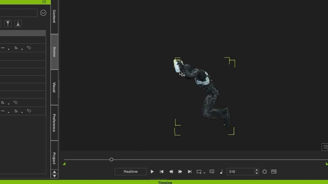Decrease frame number with down stepper
This screenshot has width=328, height=184.
click(x=257, y=173)
